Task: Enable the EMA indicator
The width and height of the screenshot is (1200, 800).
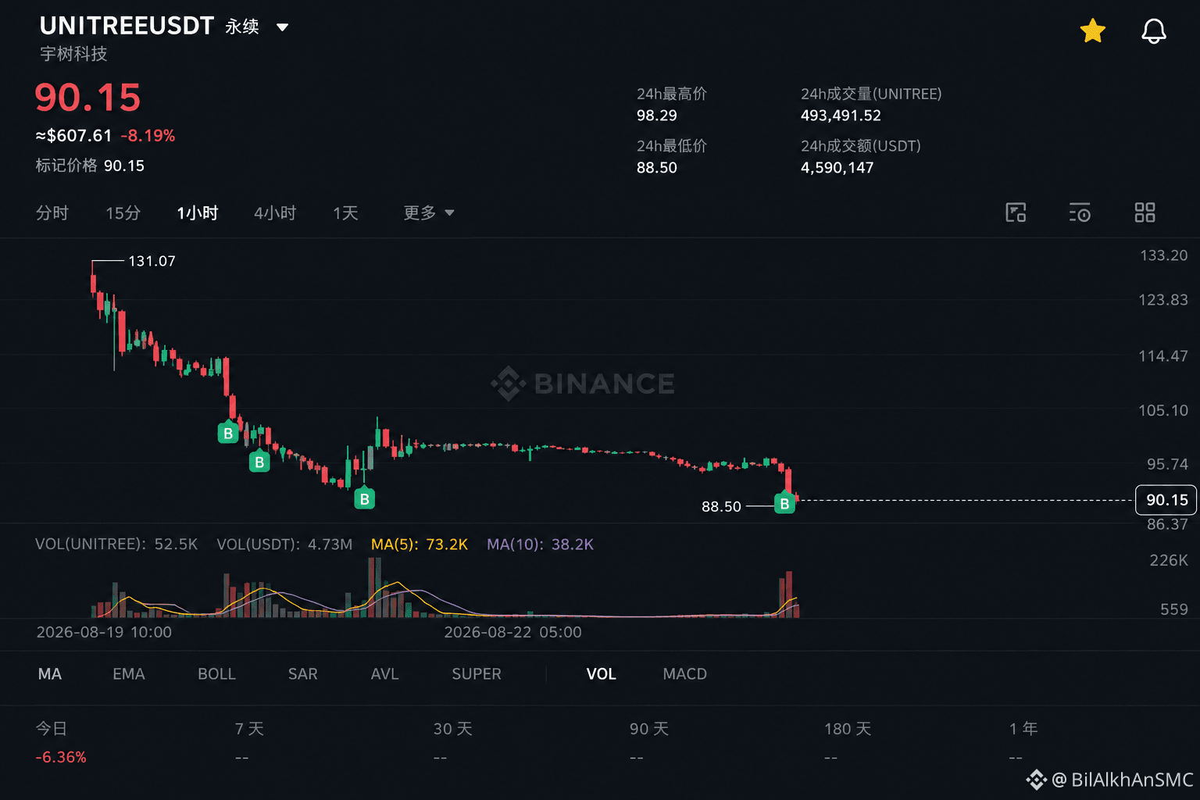Action: [129, 673]
